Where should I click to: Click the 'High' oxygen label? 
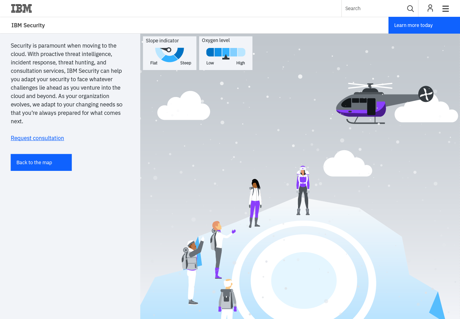[x=241, y=63]
